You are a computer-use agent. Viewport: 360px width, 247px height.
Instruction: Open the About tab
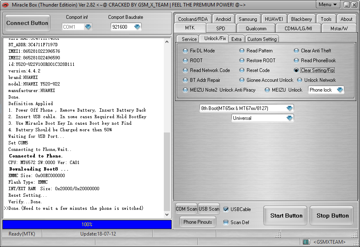click(x=346, y=19)
